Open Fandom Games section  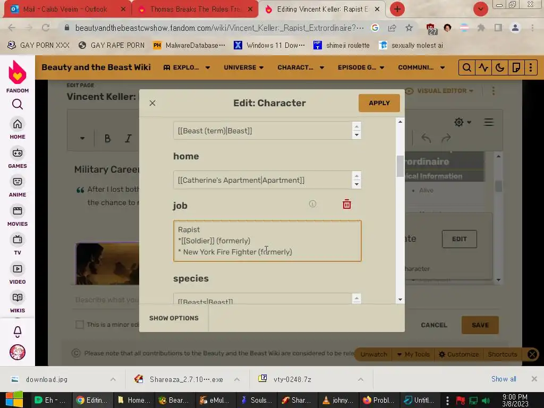click(18, 158)
